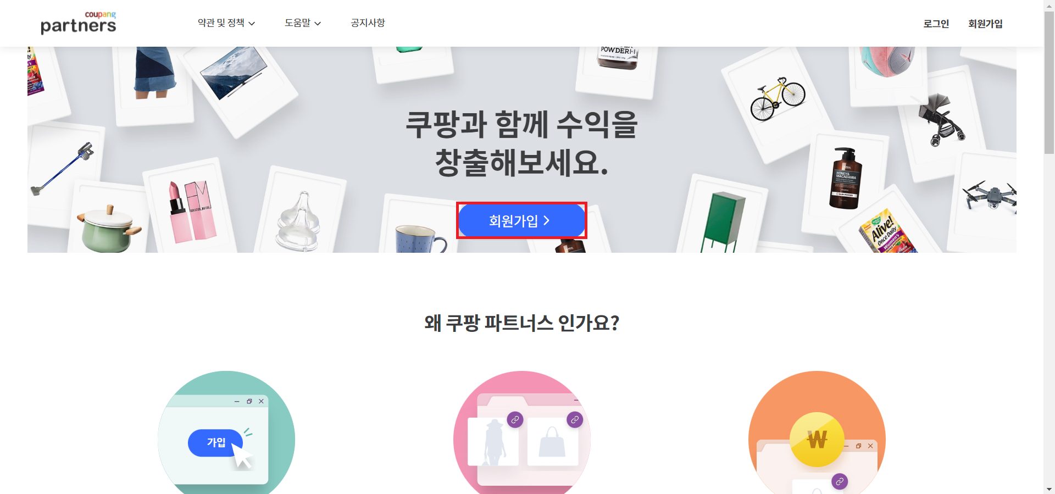Click the 로그인 link in header

[936, 24]
